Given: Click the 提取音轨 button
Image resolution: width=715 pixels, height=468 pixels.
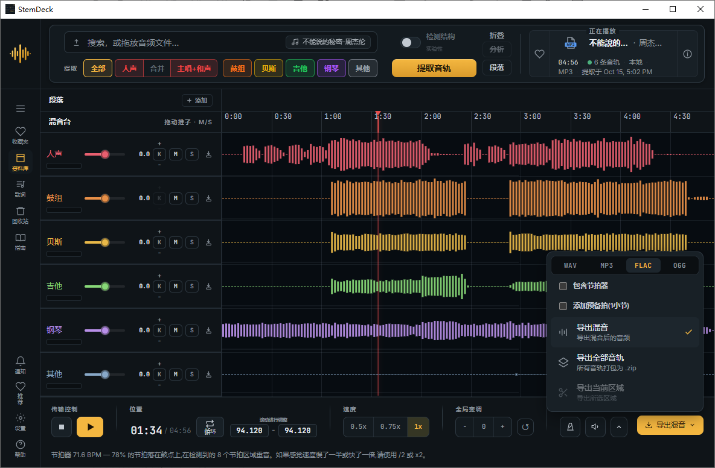Looking at the screenshot, I should [x=434, y=68].
